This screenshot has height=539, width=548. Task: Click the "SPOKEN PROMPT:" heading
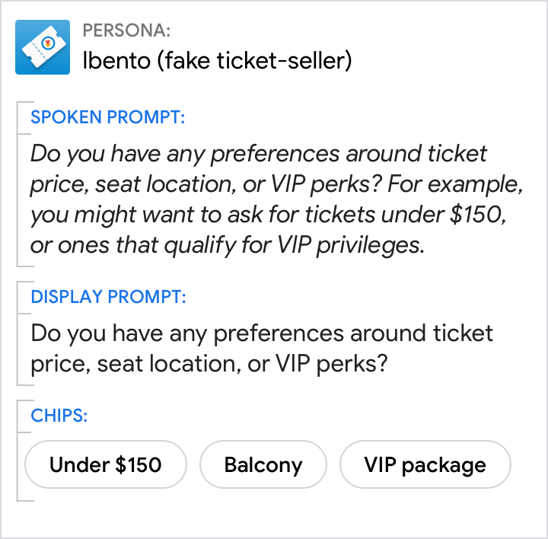108,117
